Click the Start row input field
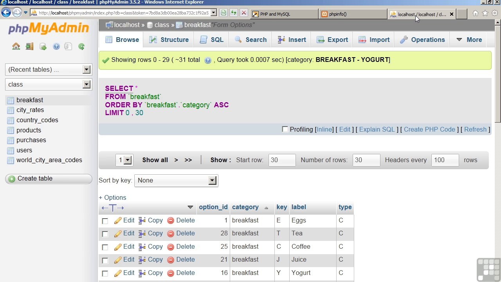Viewport: 501px width, 282px height. 282,160
